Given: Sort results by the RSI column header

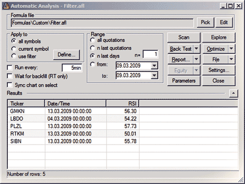Looking at the screenshot, I should click(x=122, y=103).
